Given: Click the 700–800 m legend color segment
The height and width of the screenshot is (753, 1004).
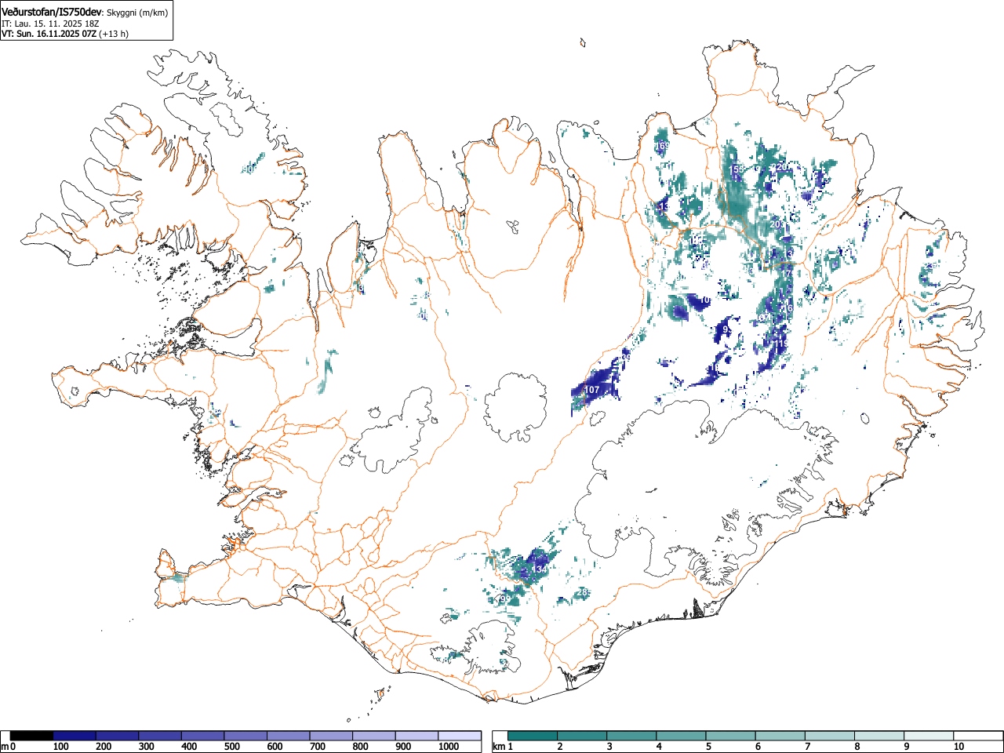Looking at the screenshot, I should [331, 736].
